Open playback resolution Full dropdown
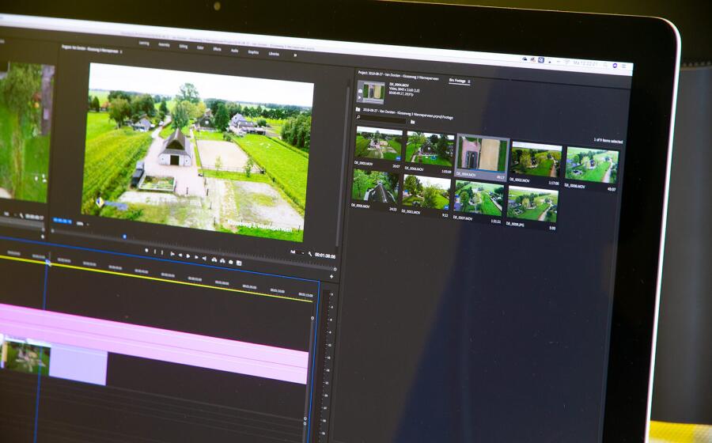 [297, 252]
